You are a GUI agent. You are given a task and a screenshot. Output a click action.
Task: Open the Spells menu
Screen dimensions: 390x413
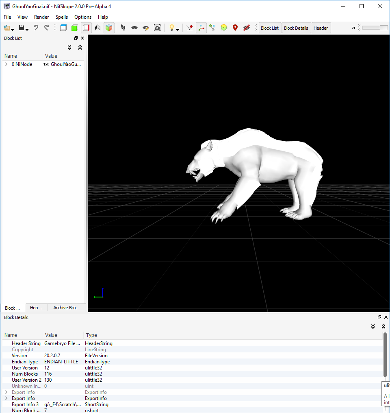tap(62, 17)
